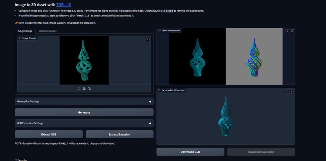Download the Generated 3D Asset video
The height and width of the screenshot is (161, 326).
coord(287,31)
